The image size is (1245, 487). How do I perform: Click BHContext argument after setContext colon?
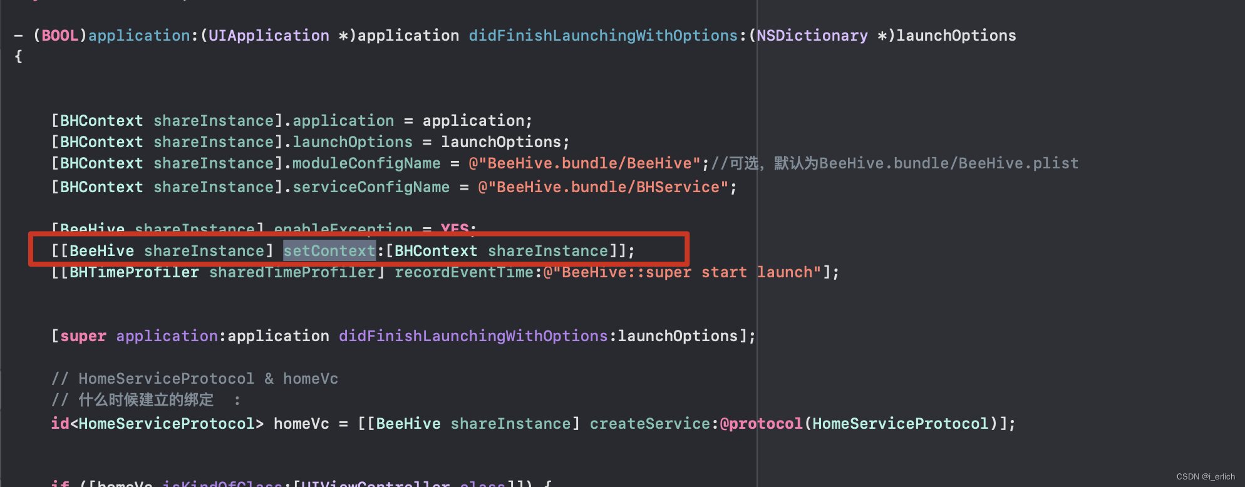point(436,251)
